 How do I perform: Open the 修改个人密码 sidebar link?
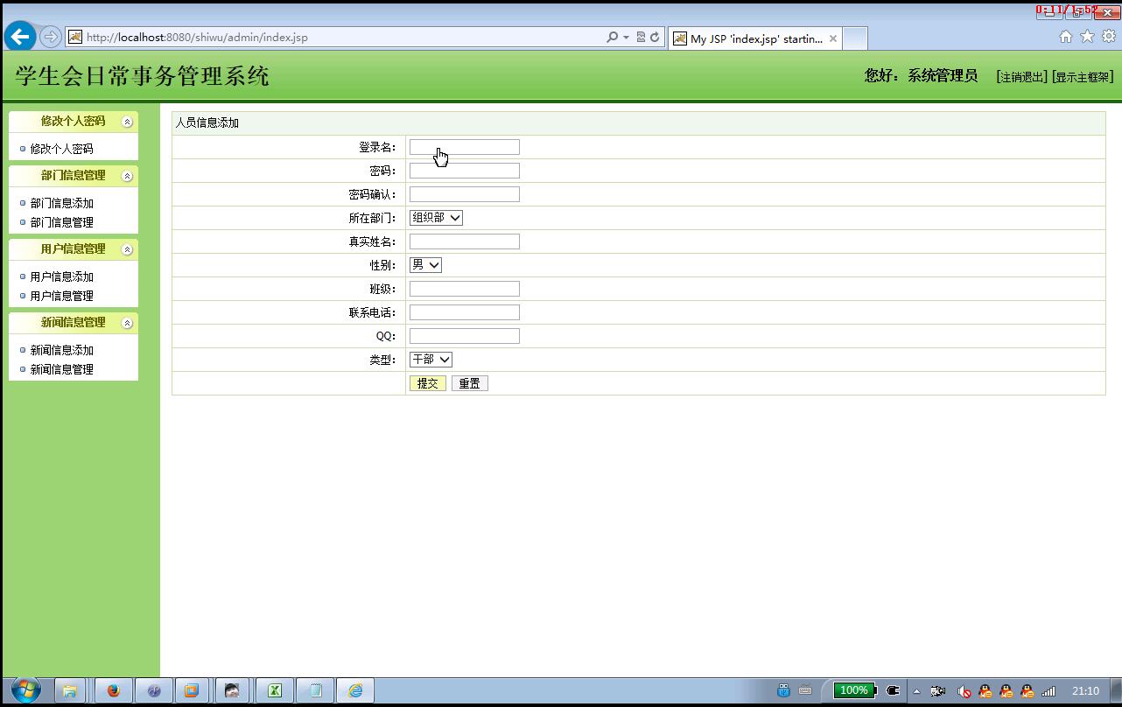point(61,149)
